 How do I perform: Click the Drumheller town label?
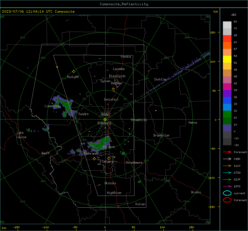click(161, 135)
